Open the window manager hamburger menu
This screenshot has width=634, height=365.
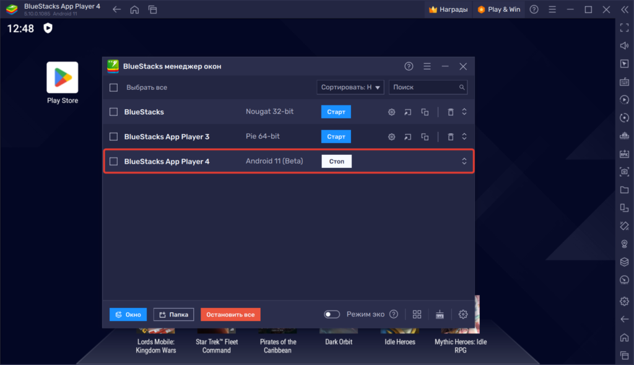click(x=427, y=66)
